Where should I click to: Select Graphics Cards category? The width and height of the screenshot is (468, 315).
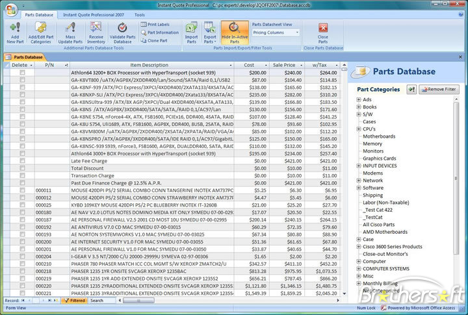coord(380,158)
